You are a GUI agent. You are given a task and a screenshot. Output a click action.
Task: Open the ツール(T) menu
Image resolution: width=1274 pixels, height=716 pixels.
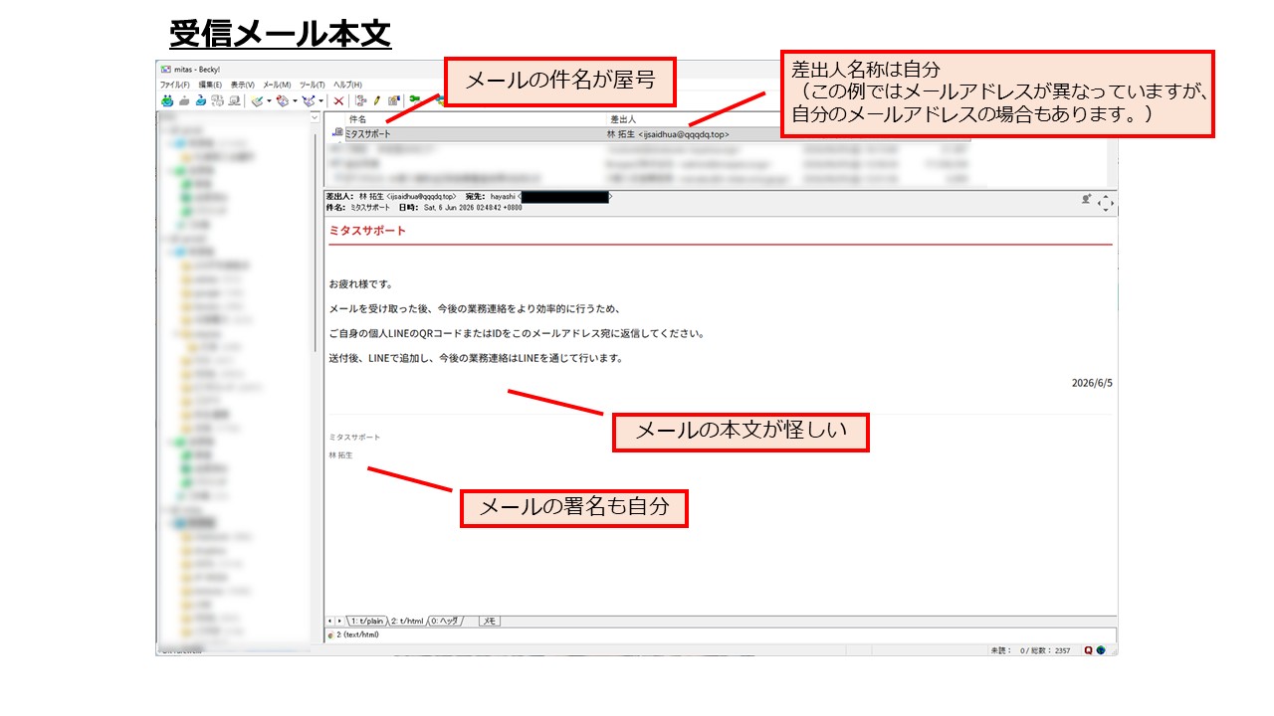[313, 86]
